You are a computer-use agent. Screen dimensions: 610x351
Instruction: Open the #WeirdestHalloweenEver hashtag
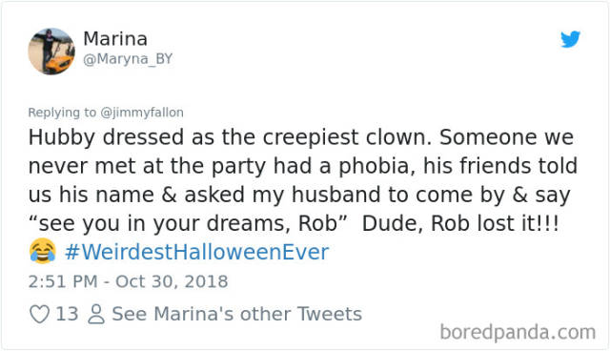(x=197, y=252)
